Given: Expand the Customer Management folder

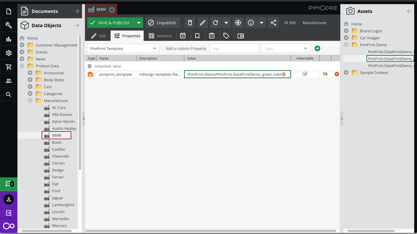Looking at the screenshot, I should (x=22, y=45).
